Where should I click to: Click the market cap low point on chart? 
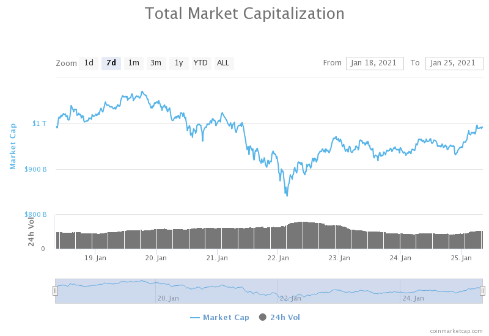tap(287, 195)
